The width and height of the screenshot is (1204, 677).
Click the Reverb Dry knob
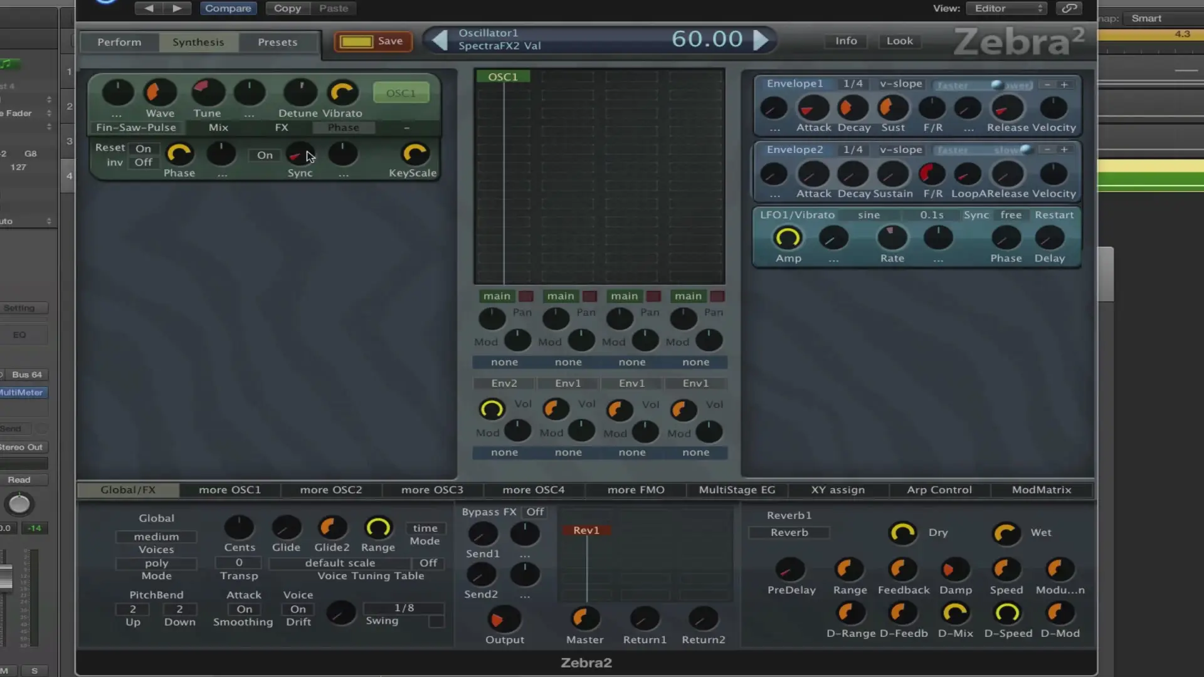[903, 533]
